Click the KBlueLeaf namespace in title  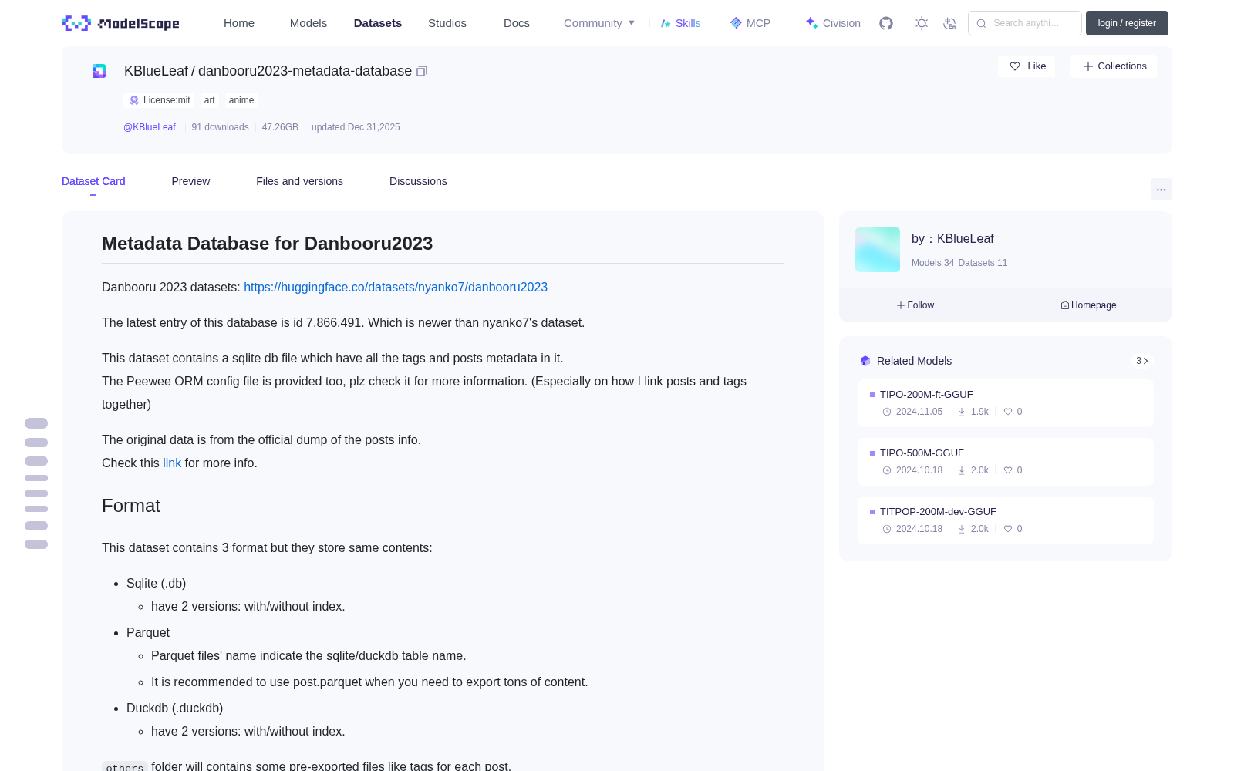point(156,71)
